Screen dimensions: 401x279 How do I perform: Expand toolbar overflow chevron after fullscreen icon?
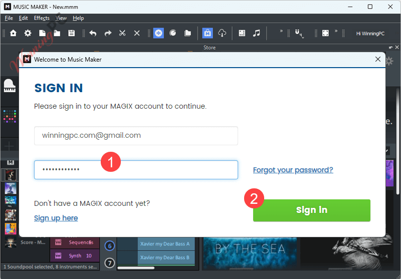(336, 31)
